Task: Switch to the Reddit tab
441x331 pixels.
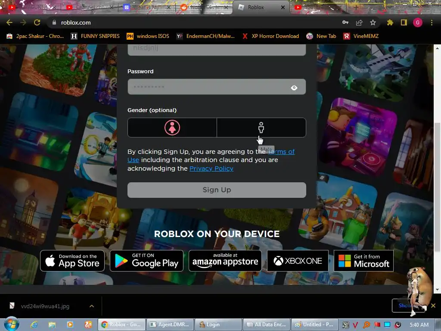Action: coord(203,7)
